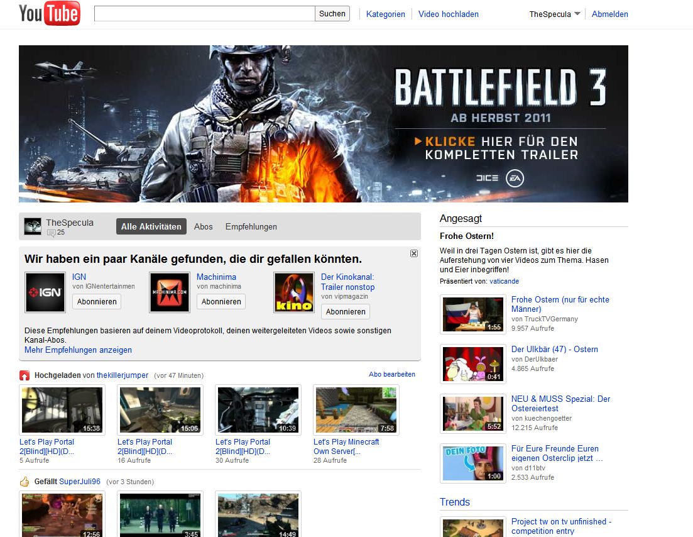This screenshot has height=537, width=693.
Task: Open the Battlefield 3 trailer banner
Action: click(x=323, y=124)
